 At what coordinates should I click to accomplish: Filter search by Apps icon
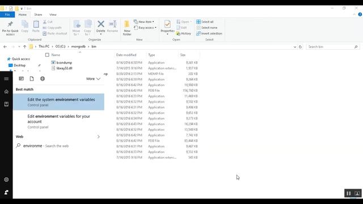pos(22,79)
